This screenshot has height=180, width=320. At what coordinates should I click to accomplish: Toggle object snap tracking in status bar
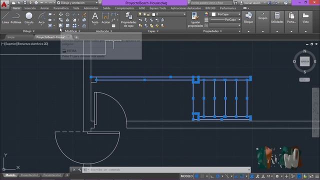[236, 176]
